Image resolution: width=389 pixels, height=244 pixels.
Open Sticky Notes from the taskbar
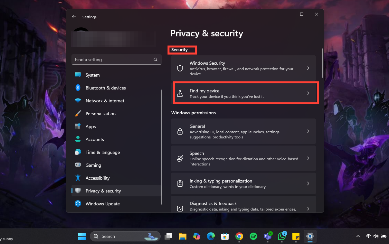pos(296,236)
